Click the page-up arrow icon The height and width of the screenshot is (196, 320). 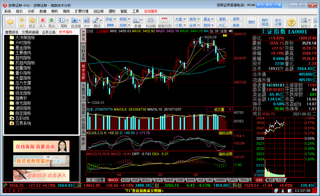[x=22, y=19]
